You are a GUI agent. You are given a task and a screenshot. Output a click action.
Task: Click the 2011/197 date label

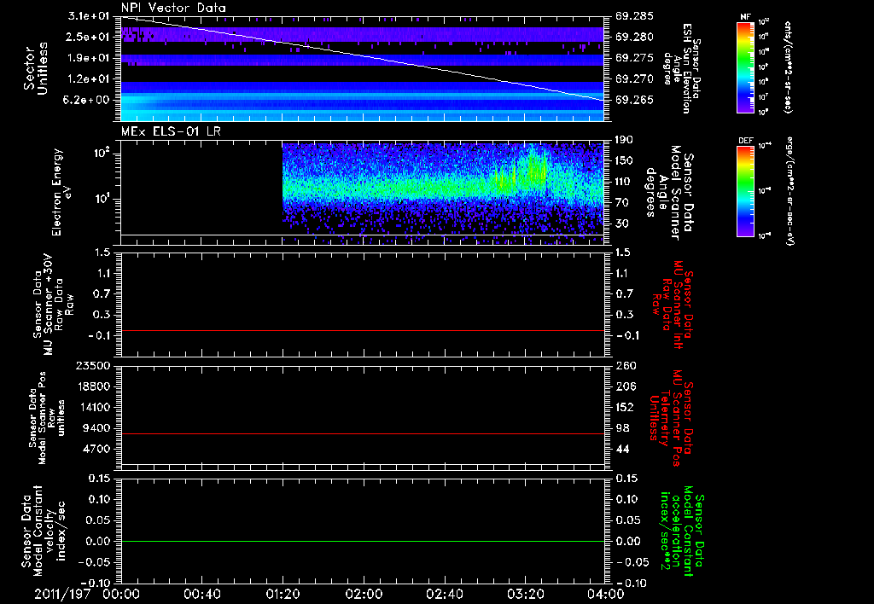tap(61, 592)
